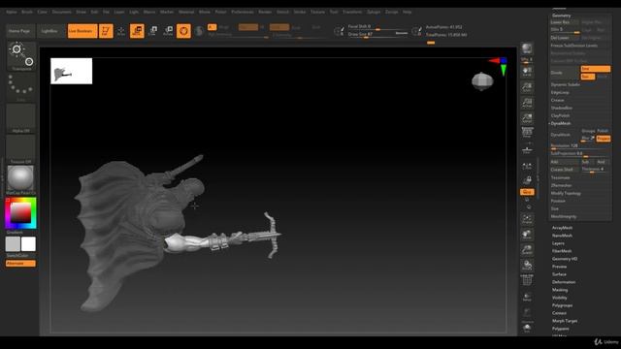Expand the Polygroups subpalette
This screenshot has width=621, height=349.
562,305
